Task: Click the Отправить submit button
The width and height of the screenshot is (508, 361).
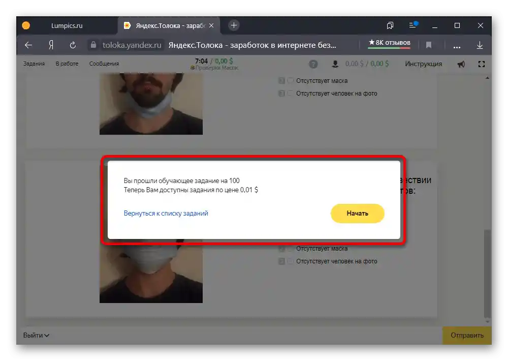Action: [x=467, y=336]
